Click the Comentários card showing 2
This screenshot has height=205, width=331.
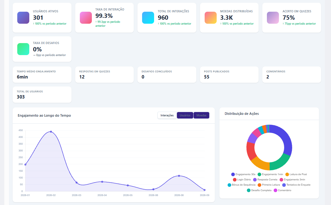tap(292, 75)
